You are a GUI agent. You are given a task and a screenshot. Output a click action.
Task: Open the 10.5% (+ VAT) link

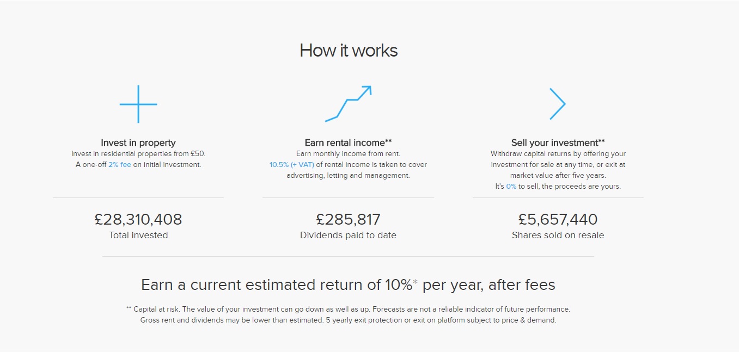click(x=291, y=164)
